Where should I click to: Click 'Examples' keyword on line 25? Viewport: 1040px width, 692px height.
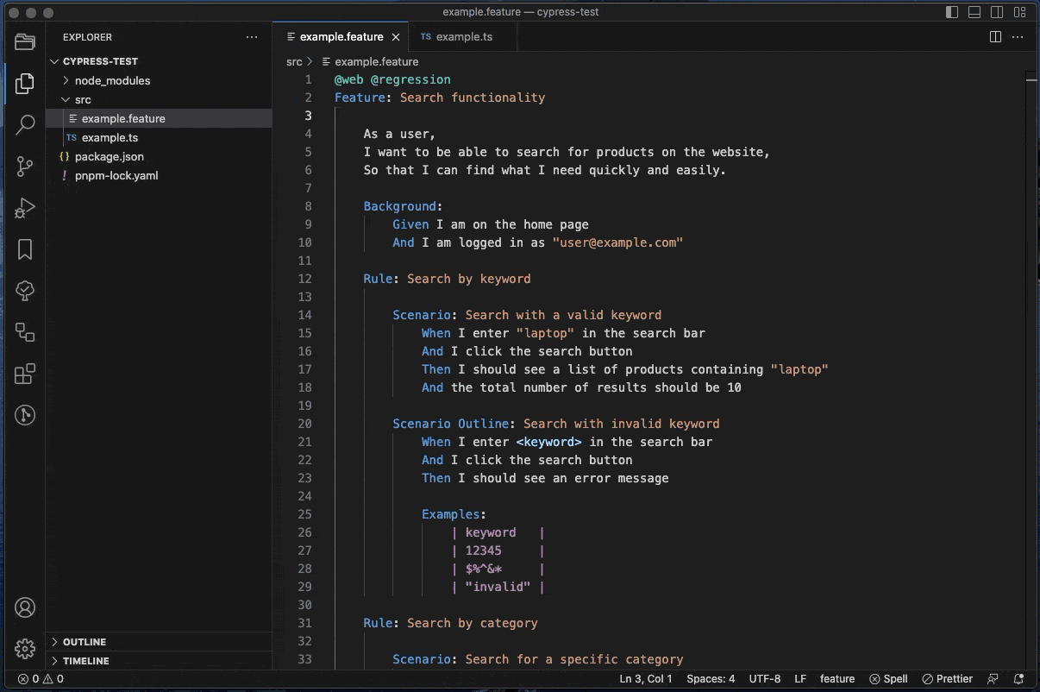[451, 514]
